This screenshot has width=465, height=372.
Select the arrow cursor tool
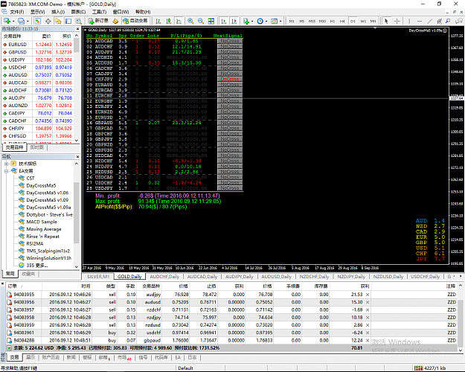(386, 21)
